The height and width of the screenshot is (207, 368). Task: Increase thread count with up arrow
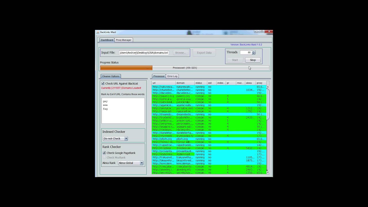(x=254, y=51)
